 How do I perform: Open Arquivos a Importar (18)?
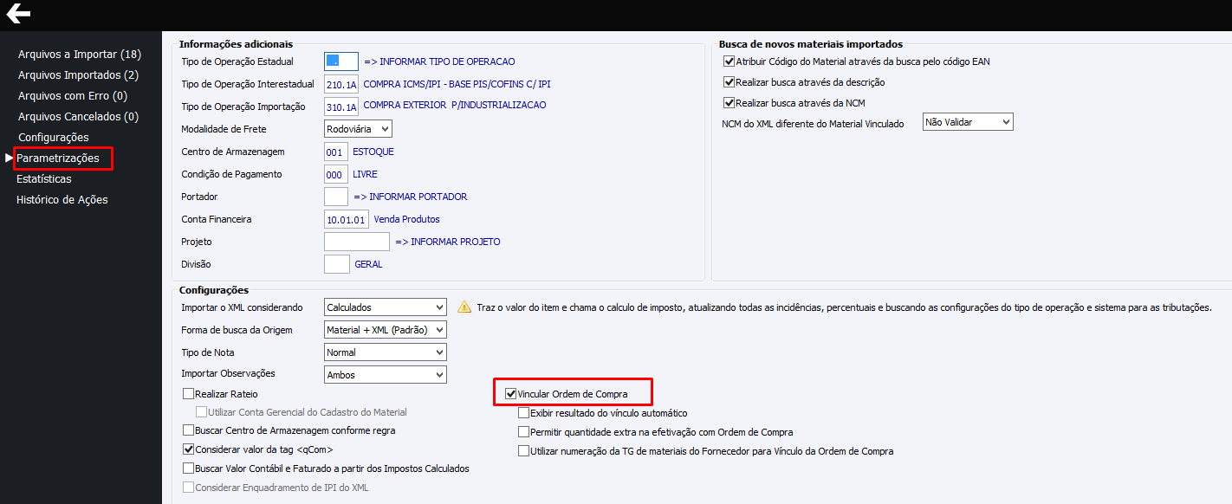80,54
